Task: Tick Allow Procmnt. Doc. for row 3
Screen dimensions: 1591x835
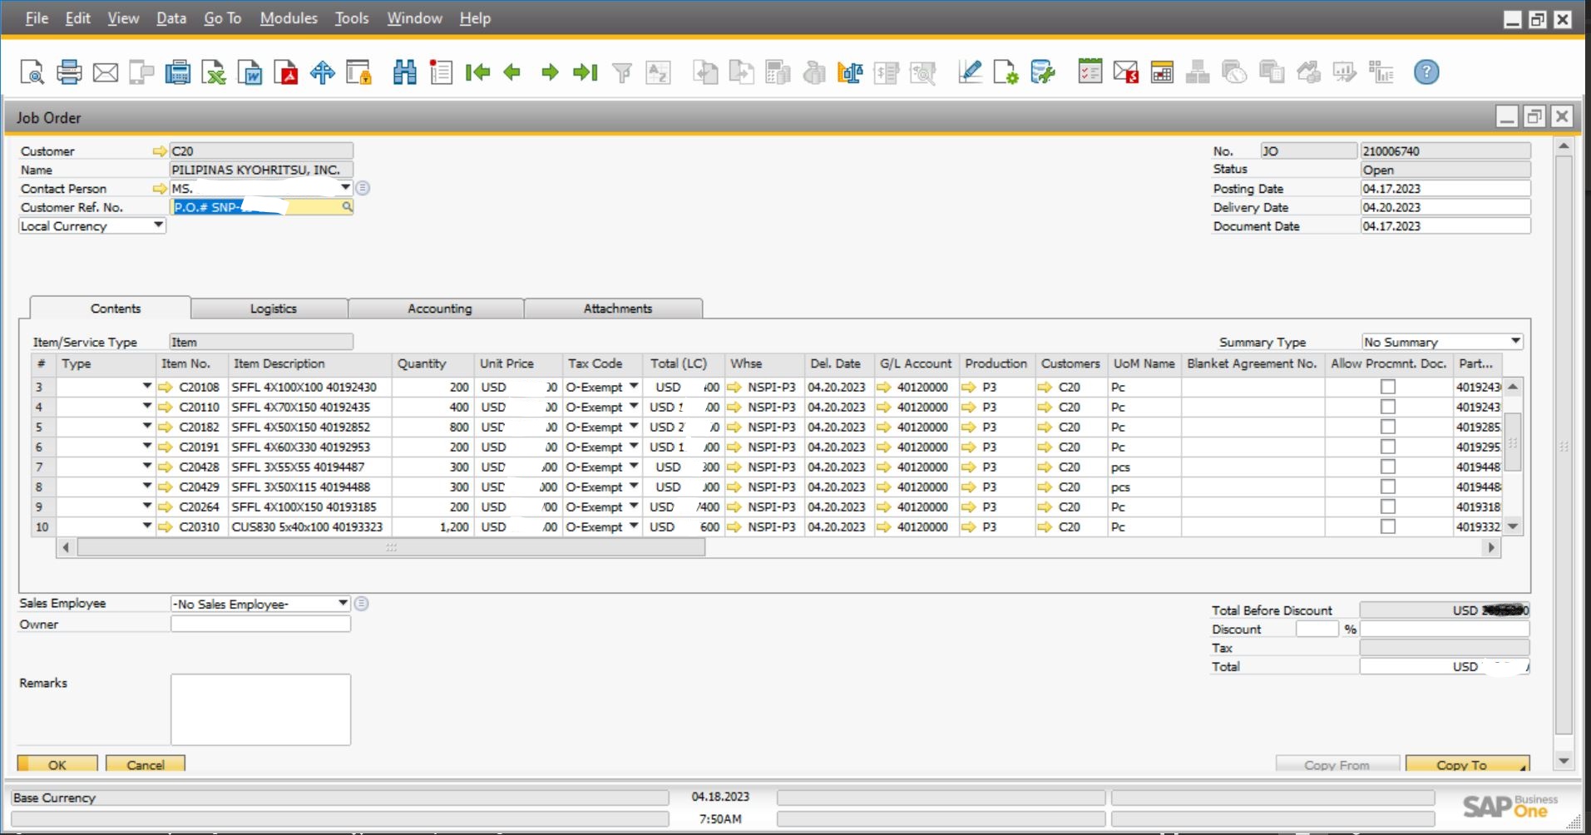Action: [x=1387, y=387]
